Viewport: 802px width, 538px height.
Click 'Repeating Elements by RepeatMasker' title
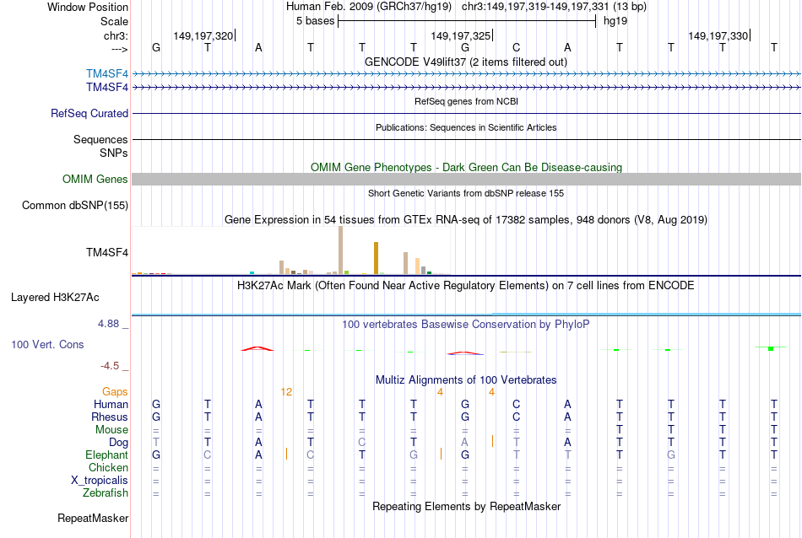tap(467, 506)
